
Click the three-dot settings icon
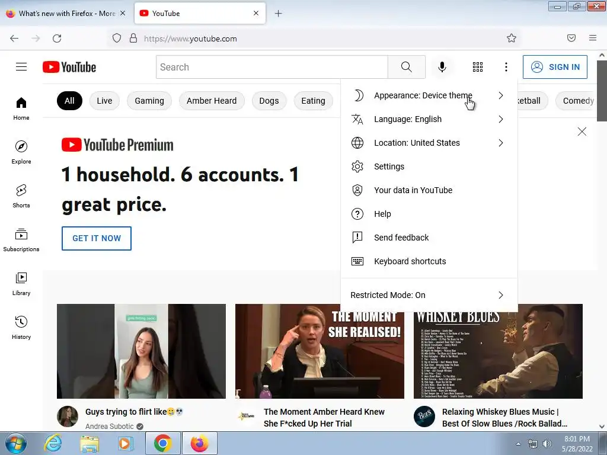point(506,67)
